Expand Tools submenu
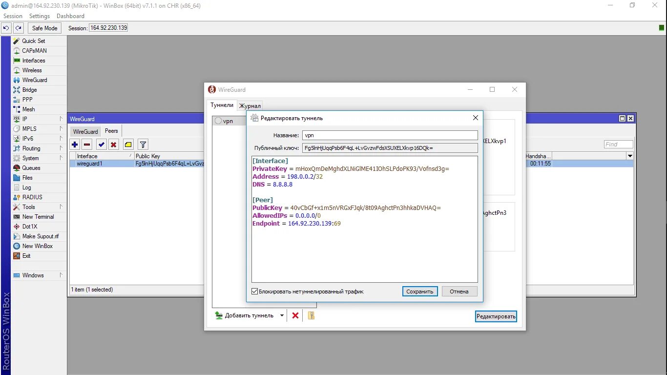 [61, 207]
